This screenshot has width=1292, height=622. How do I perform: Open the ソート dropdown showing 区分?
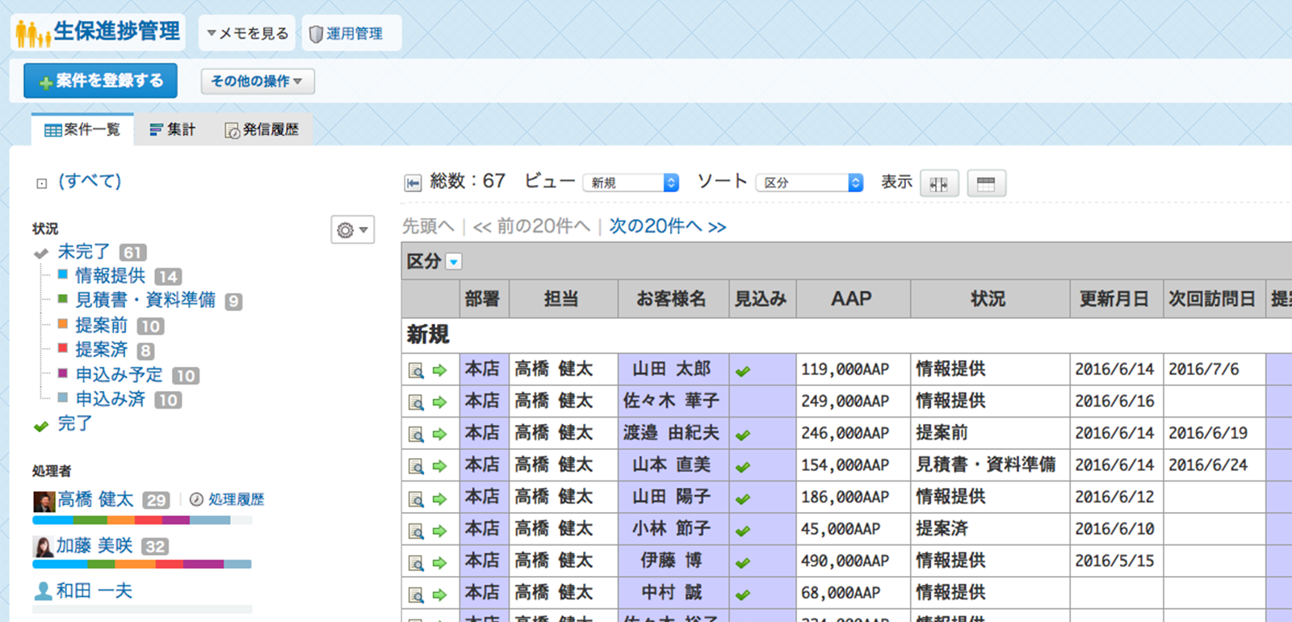(809, 183)
